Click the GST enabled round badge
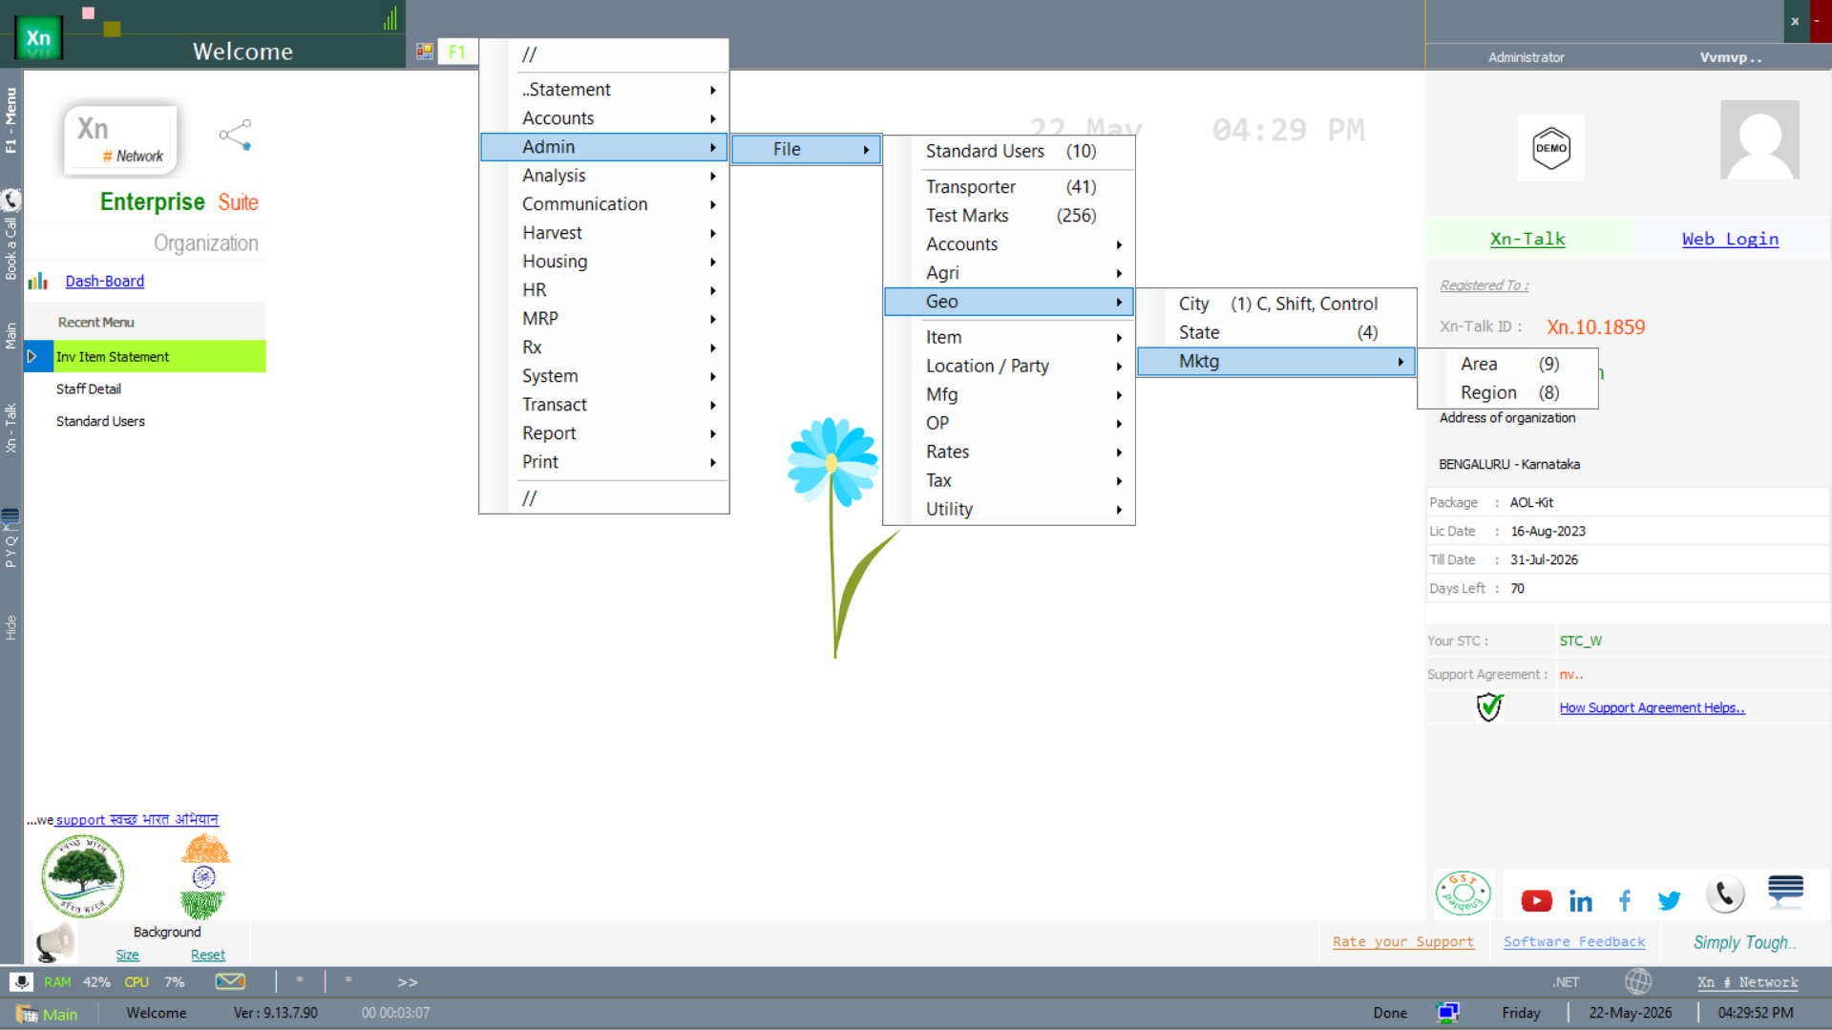This screenshot has width=1832, height=1030. tap(1463, 893)
